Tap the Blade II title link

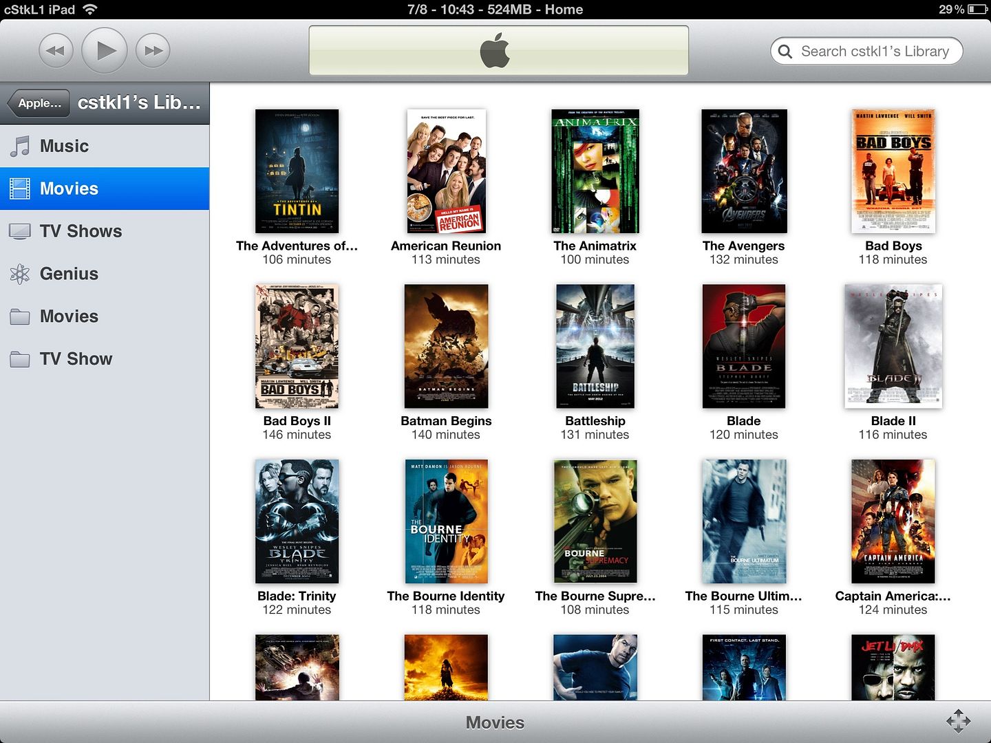tap(893, 421)
